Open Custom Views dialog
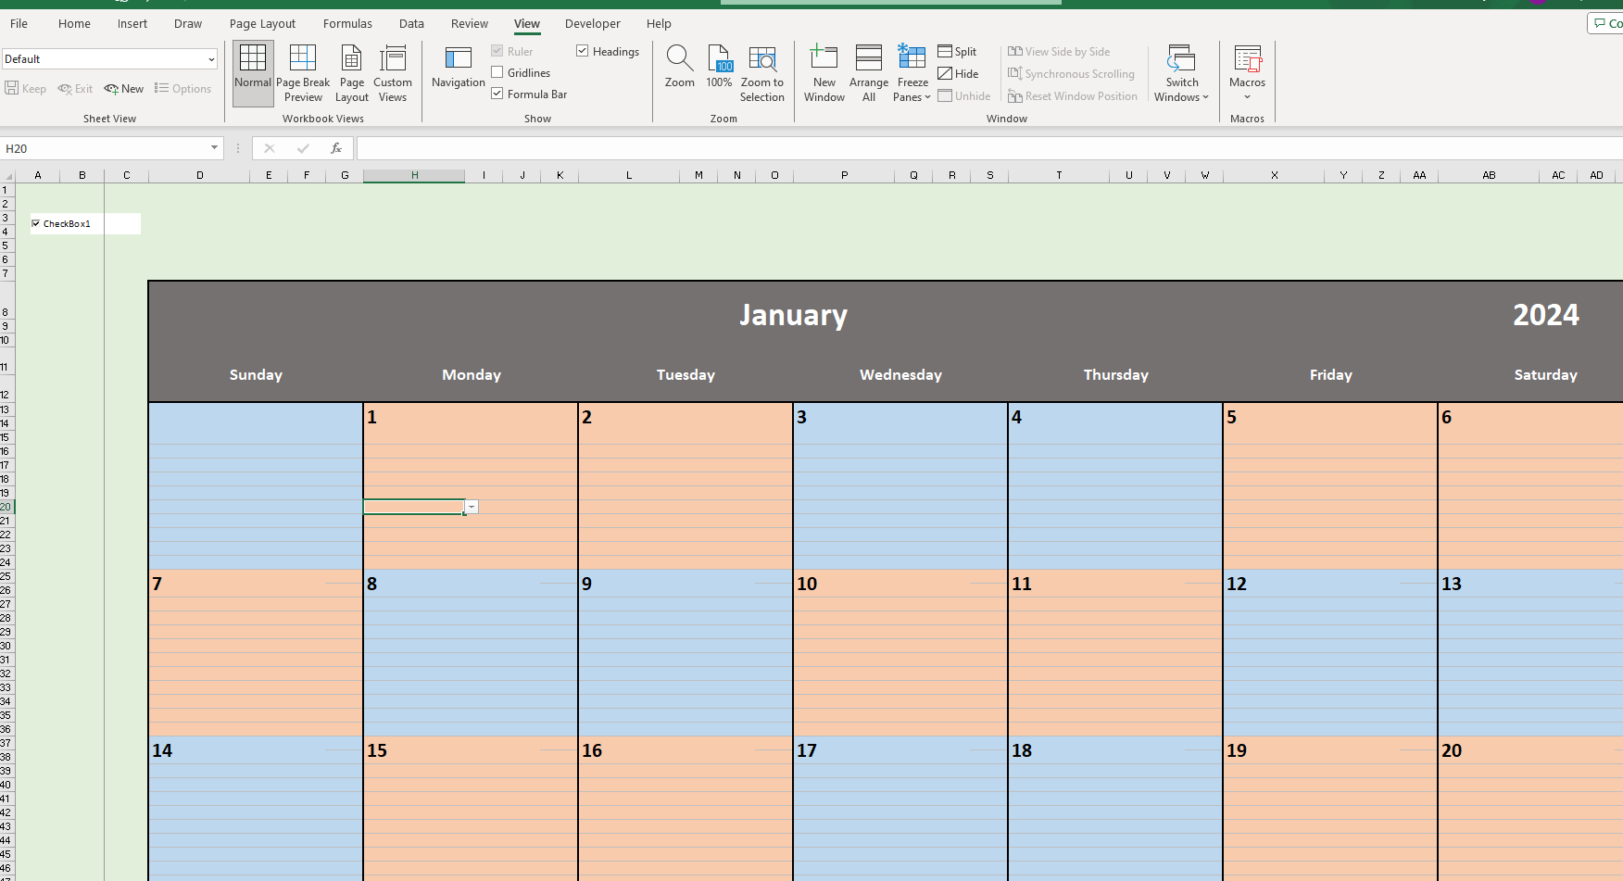This screenshot has width=1623, height=881. [393, 73]
